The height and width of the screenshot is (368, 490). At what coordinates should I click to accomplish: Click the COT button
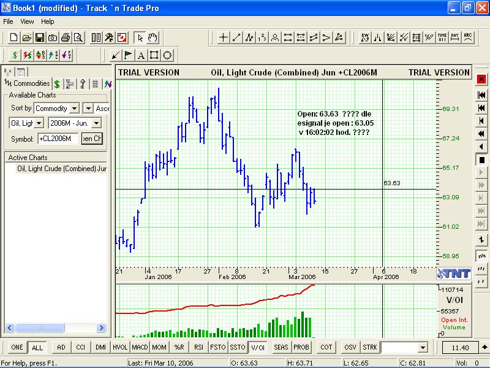point(326,347)
